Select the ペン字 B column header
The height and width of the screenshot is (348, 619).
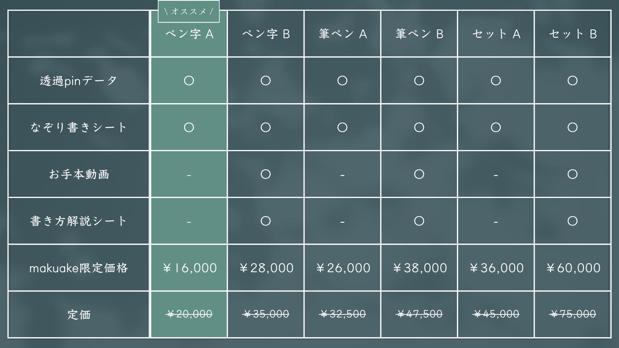pos(266,34)
